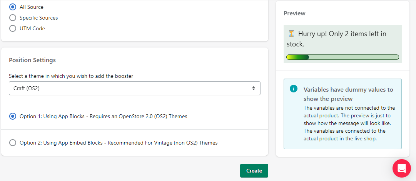Click the 'Preview' heading

coord(294,13)
